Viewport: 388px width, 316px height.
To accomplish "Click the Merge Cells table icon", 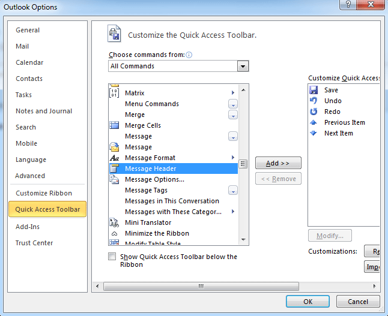I will [x=114, y=125].
